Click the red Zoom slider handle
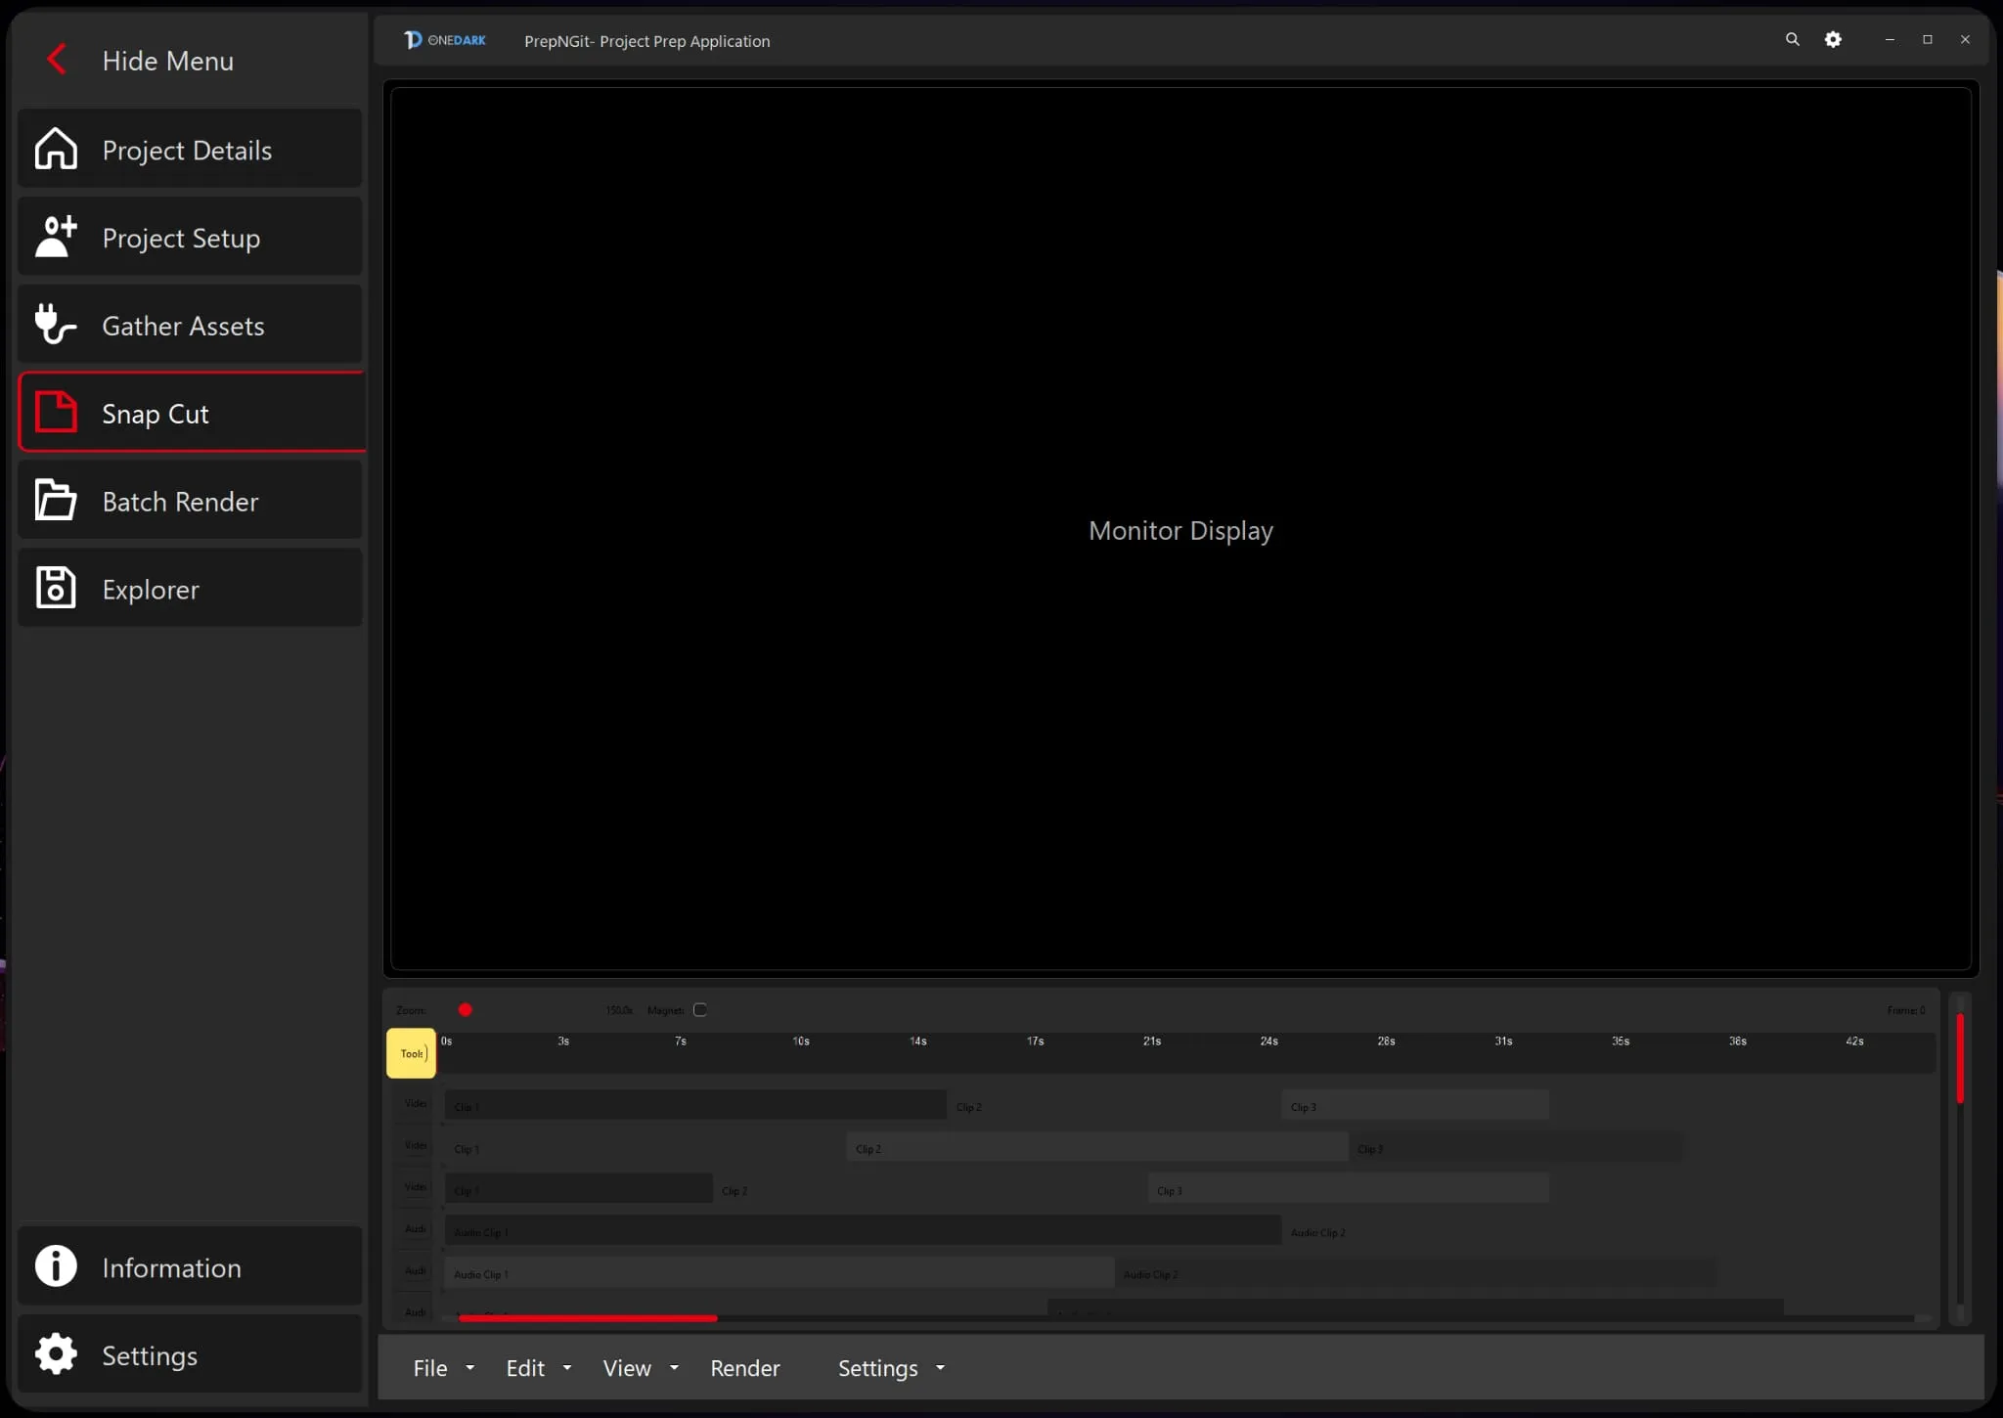Image resolution: width=2003 pixels, height=1418 pixels. pos(466,1009)
